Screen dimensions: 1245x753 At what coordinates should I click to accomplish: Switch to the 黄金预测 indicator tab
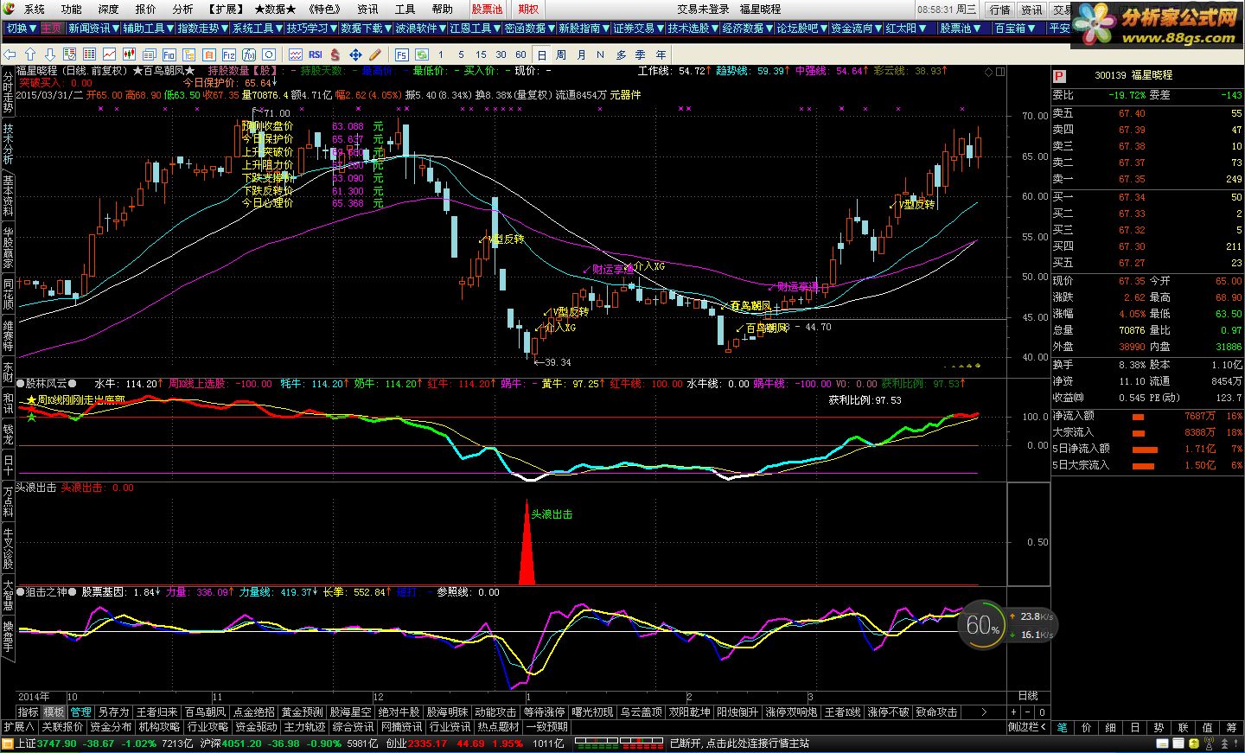coord(302,712)
